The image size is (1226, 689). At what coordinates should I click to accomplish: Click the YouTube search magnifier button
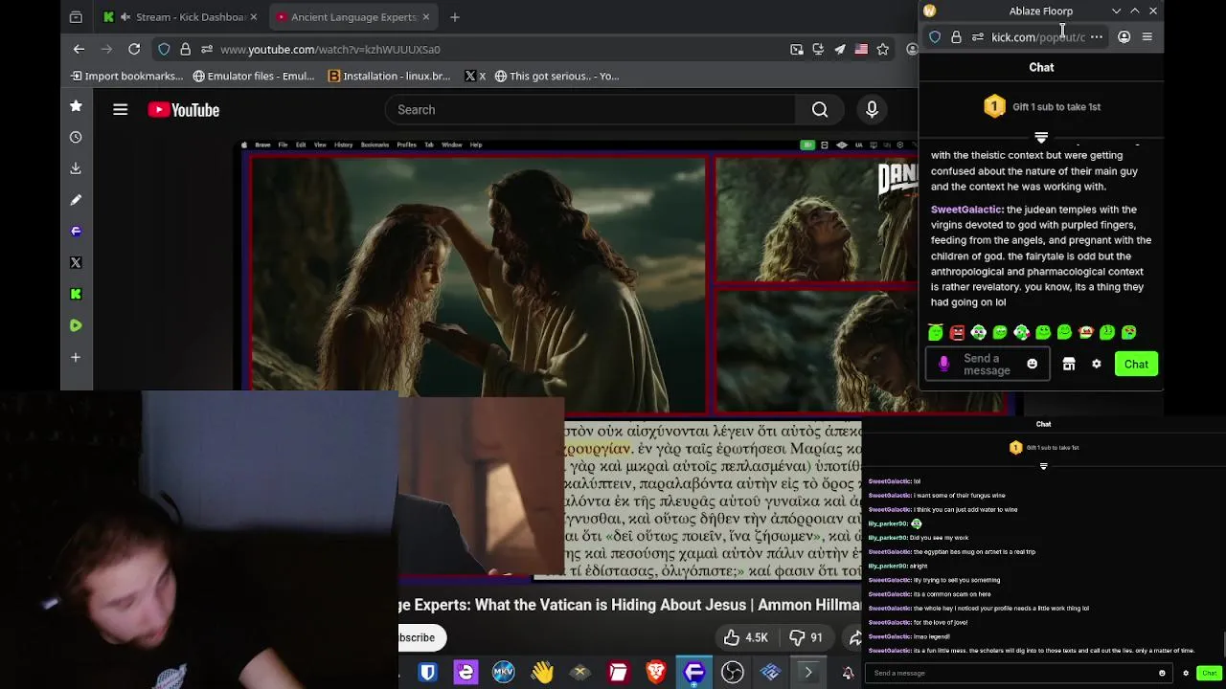[820, 110]
